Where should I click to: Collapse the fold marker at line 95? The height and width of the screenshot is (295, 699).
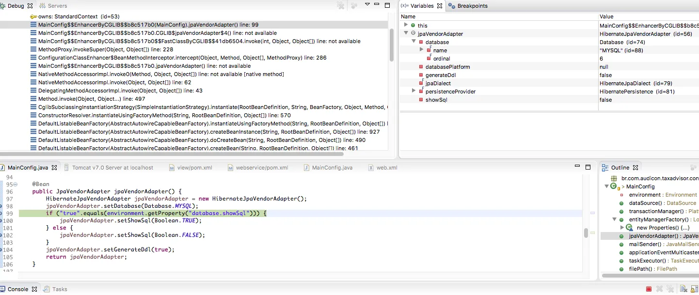(x=16, y=185)
